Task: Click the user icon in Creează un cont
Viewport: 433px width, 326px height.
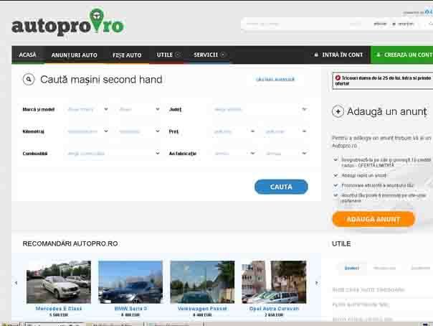Action: (x=379, y=55)
